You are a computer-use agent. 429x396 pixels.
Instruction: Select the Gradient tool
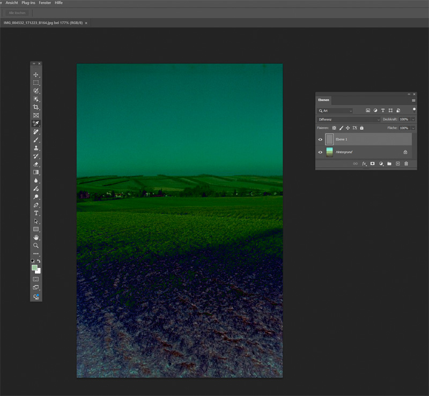pyautogui.click(x=36, y=173)
